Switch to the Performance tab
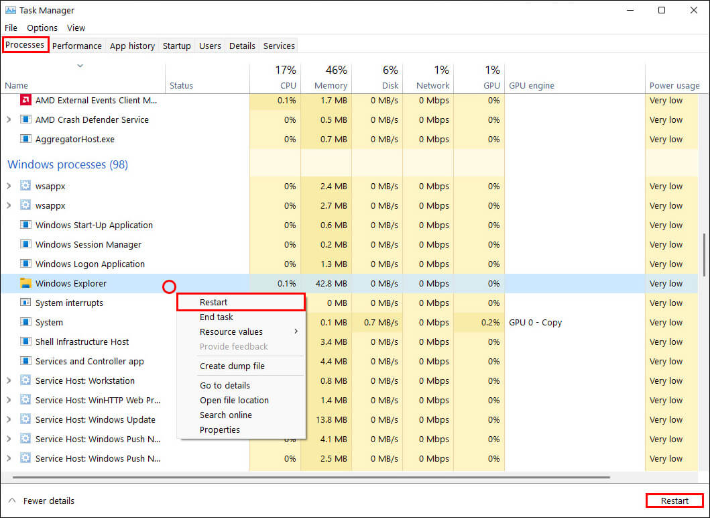Image resolution: width=710 pixels, height=518 pixels. (x=77, y=46)
